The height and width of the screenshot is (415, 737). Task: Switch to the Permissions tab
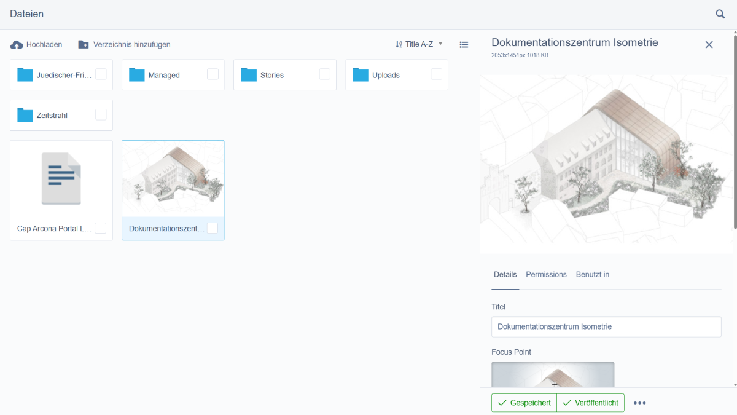pos(546,275)
